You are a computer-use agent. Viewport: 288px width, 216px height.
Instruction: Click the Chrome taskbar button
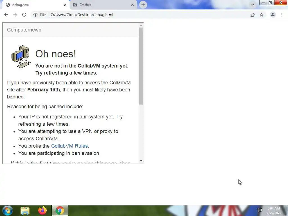point(60,210)
